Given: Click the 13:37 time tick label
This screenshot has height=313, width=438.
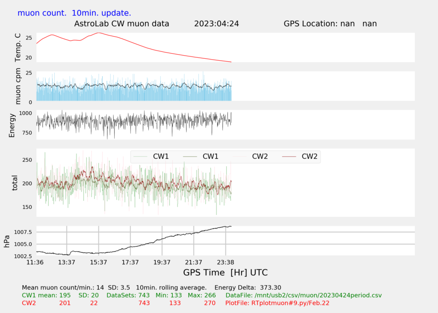Looking at the screenshot, I should tap(66, 262).
